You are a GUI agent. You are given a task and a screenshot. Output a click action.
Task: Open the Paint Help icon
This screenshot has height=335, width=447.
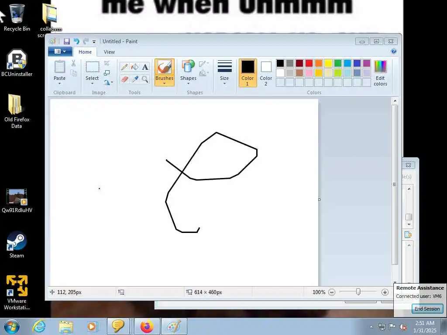(394, 51)
